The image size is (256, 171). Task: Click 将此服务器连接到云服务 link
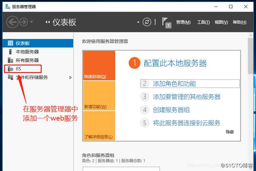click(x=186, y=123)
